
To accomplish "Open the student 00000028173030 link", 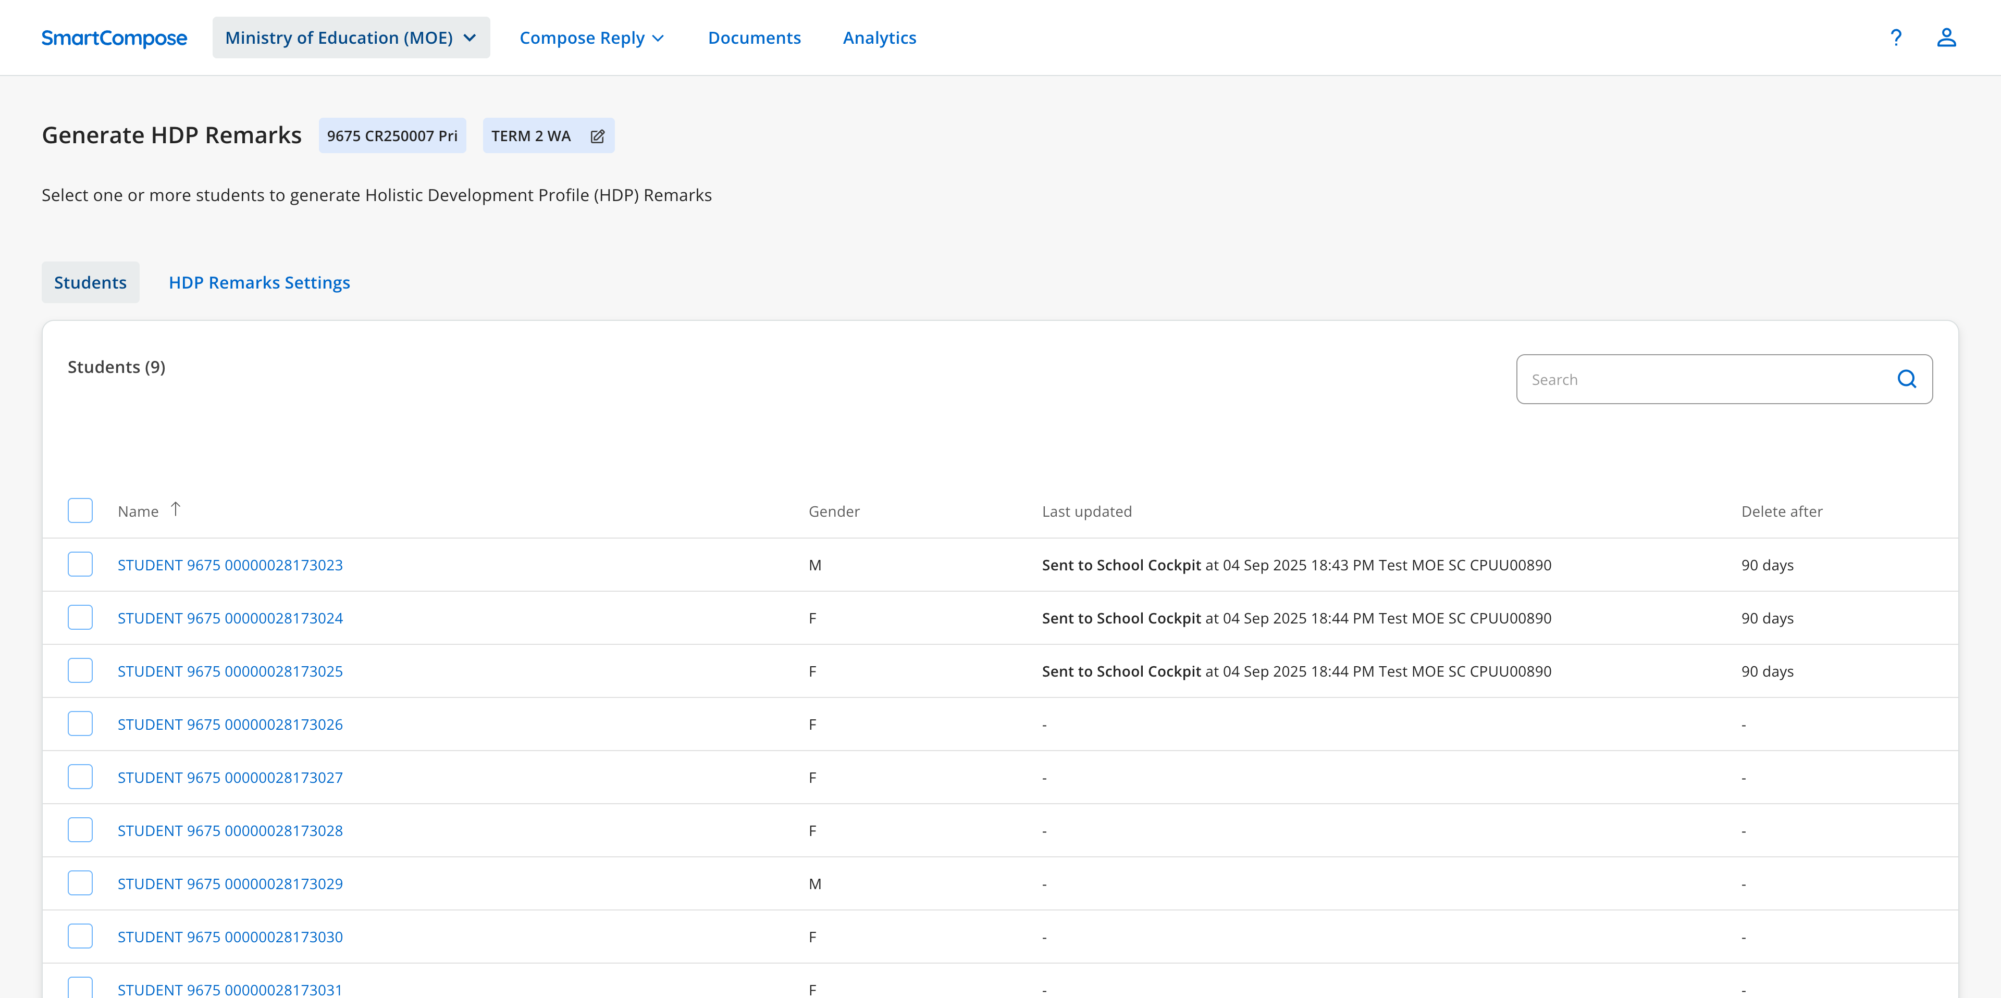I will tap(230, 937).
